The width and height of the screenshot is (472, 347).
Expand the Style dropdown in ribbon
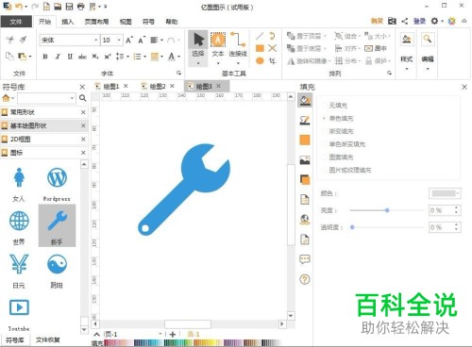point(407,69)
